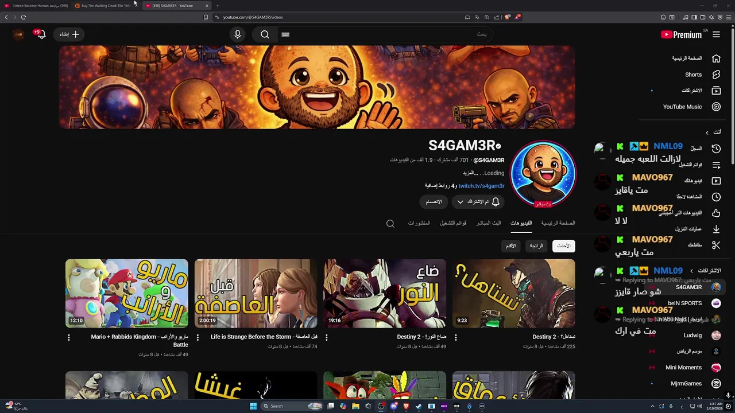The height and width of the screenshot is (413, 735).
Task: Expand channel description with ...المزيد
Action: [x=470, y=173]
